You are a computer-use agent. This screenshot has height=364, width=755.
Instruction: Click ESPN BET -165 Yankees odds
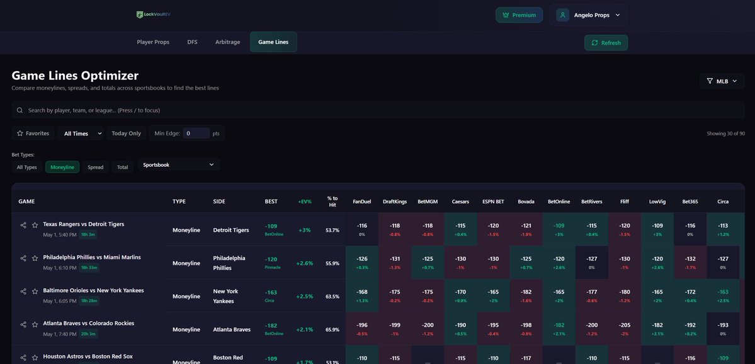[x=494, y=295]
